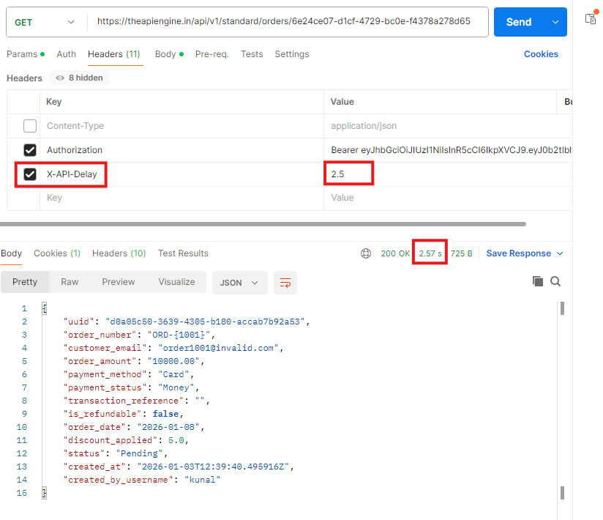Uncheck the Authorization header checkbox

[30, 150]
